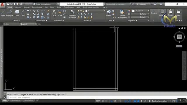Switch to the Début file tab
This screenshot has height=105, width=187.
[6, 24]
